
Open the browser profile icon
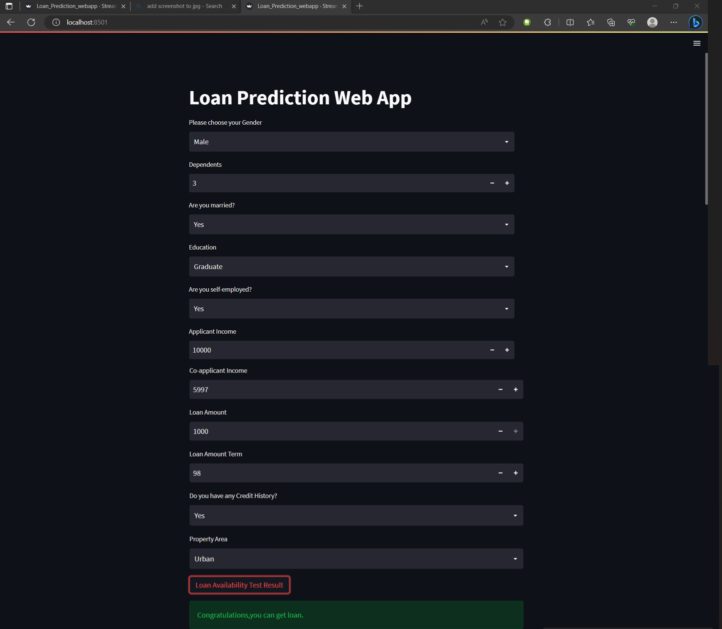click(x=652, y=22)
